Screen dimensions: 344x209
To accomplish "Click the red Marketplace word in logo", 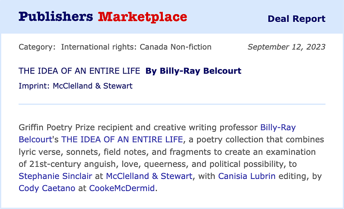I will click(143, 17).
